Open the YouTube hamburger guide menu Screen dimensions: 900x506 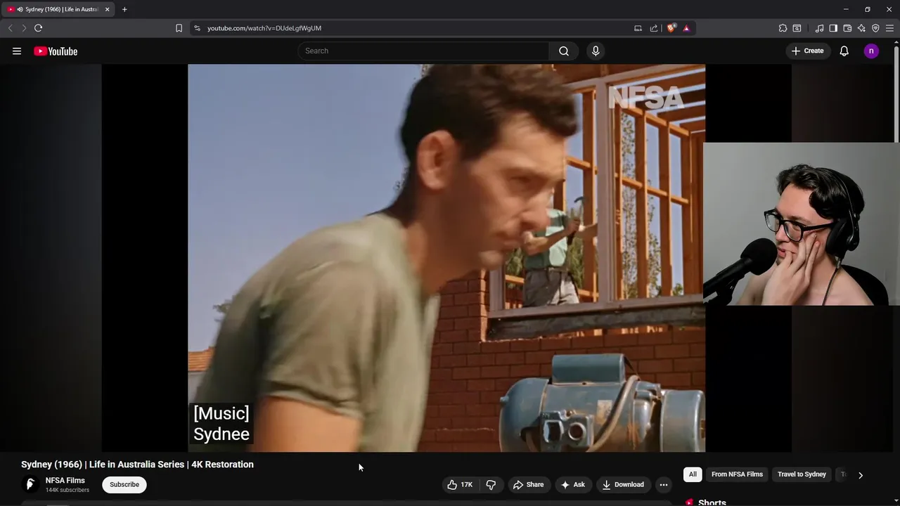pyautogui.click(x=17, y=51)
